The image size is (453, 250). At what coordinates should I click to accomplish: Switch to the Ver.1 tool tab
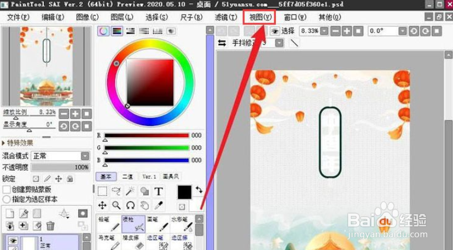(x=149, y=176)
